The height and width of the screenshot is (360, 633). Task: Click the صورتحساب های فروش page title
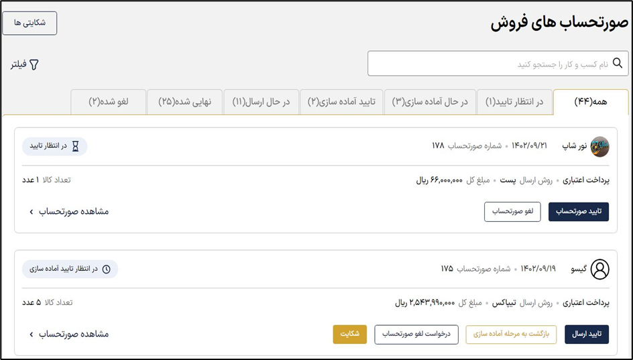click(559, 23)
